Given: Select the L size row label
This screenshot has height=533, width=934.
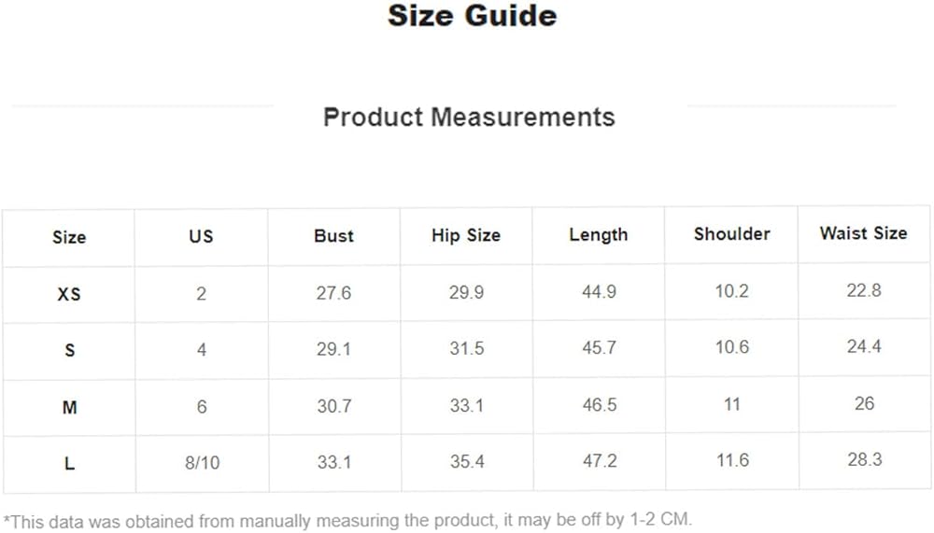Looking at the screenshot, I should [69, 463].
